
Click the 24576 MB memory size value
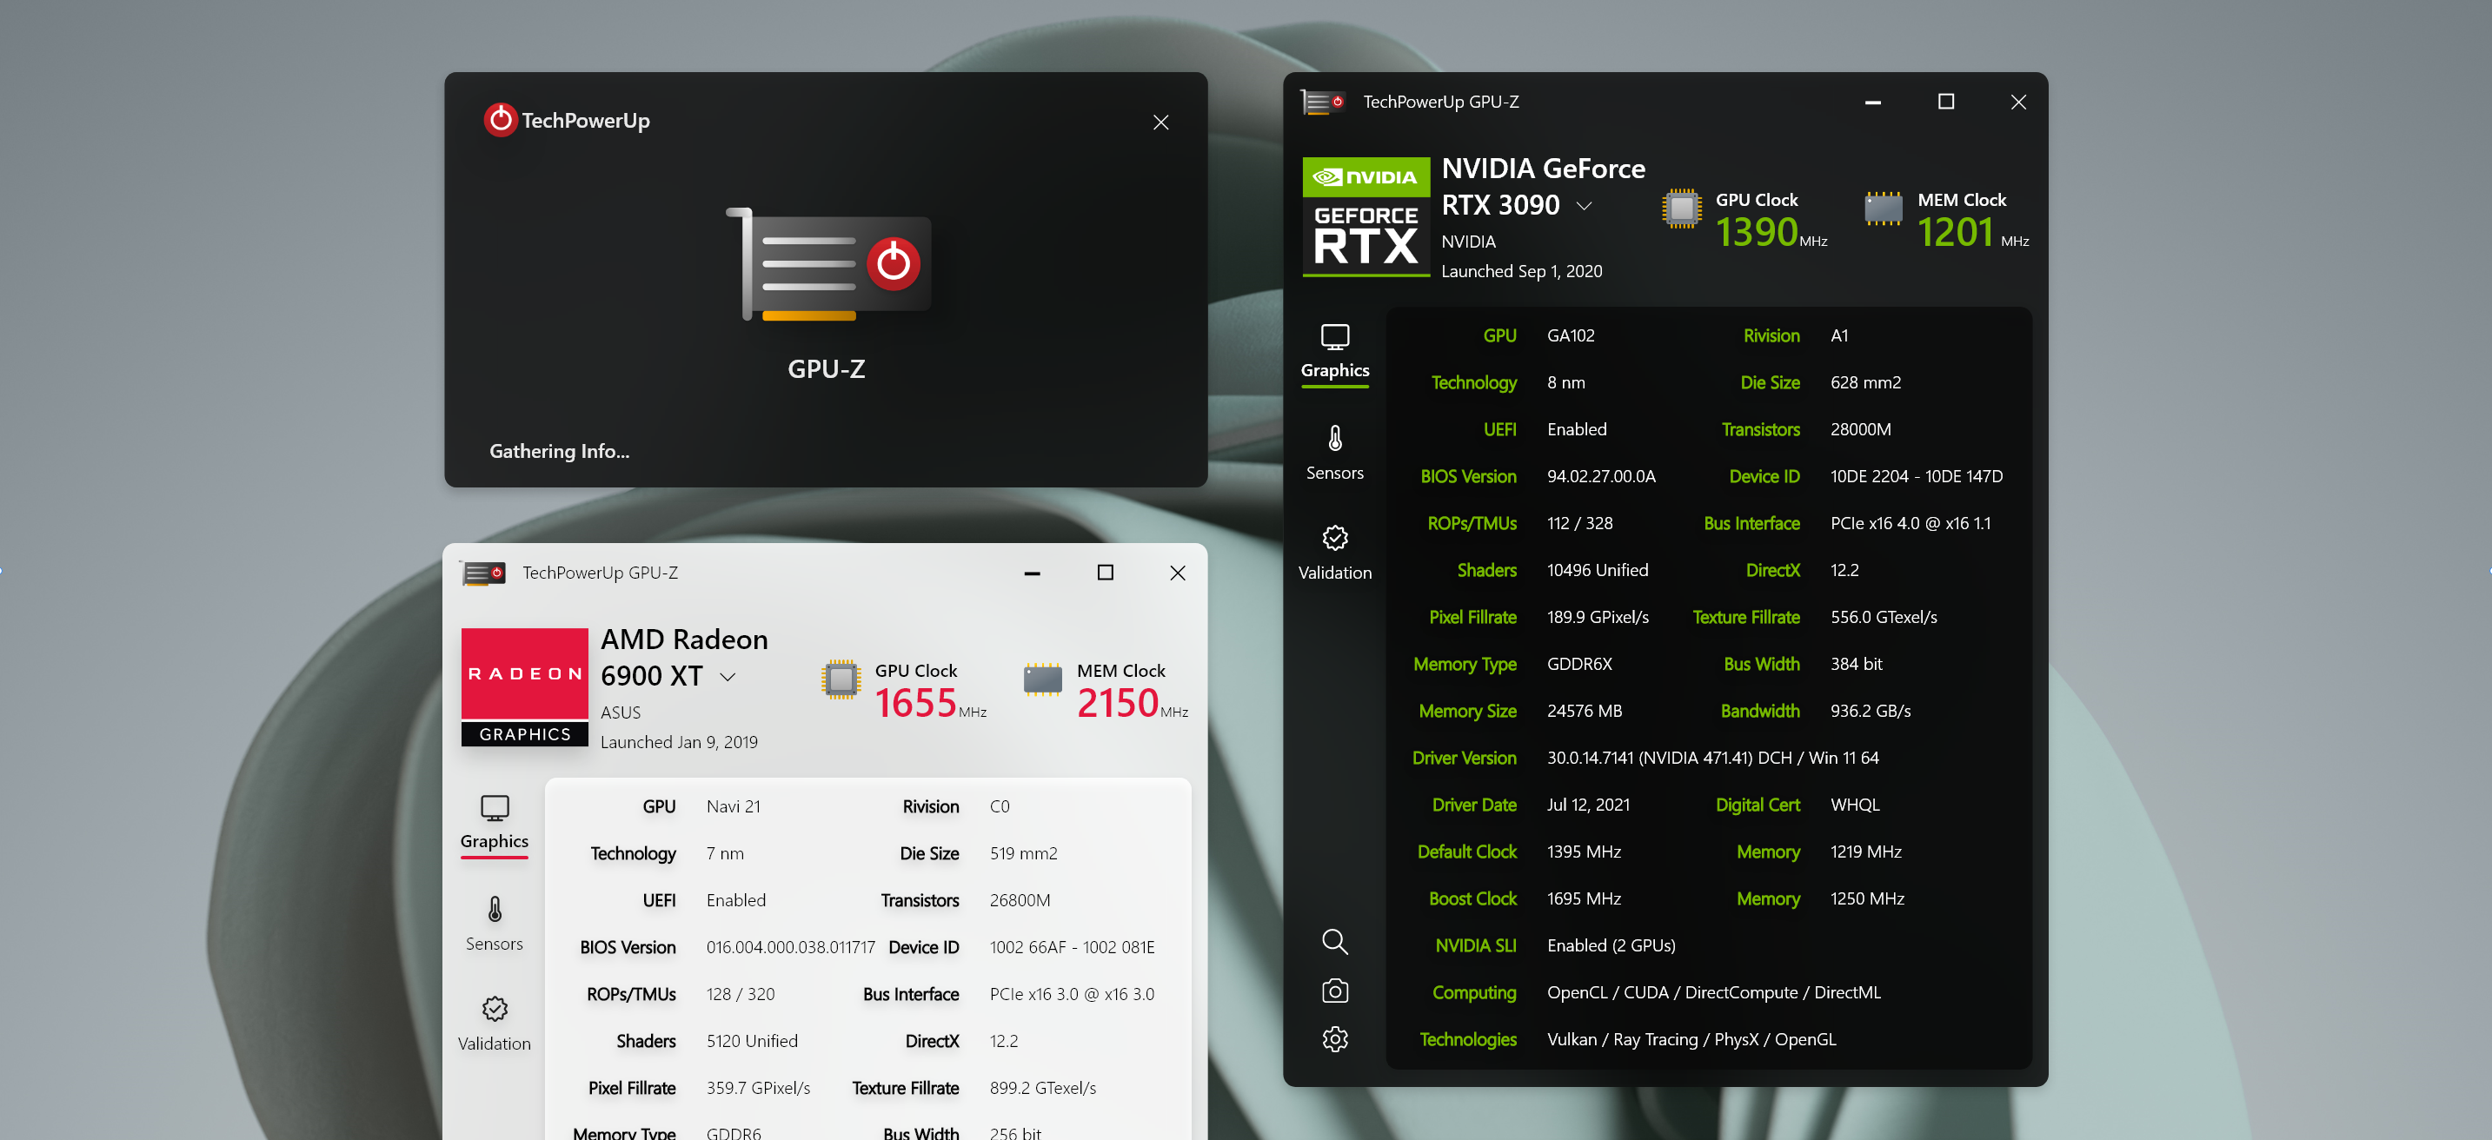coord(1584,711)
